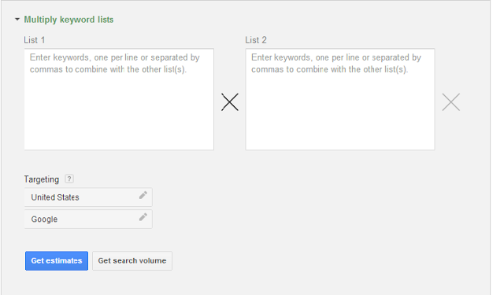Click the List 2 label
The height and width of the screenshot is (295, 504).
pos(256,40)
